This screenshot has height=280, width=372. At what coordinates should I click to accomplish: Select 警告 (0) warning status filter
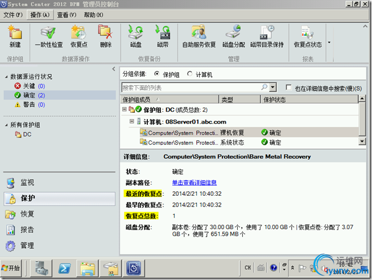(30, 105)
